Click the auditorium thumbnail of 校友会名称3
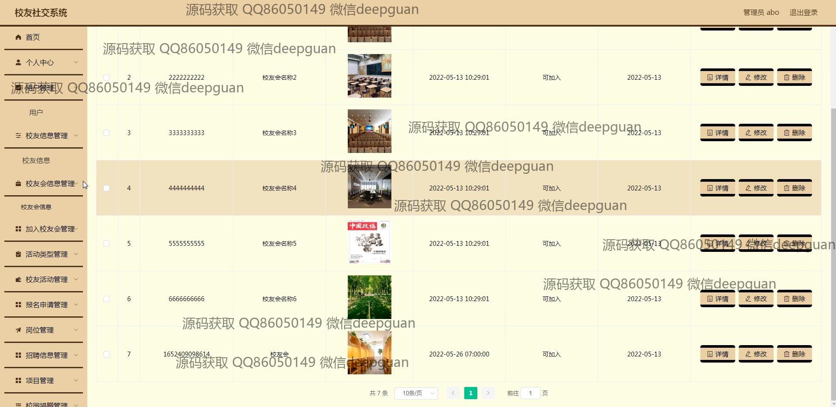The image size is (836, 407). 370,131
